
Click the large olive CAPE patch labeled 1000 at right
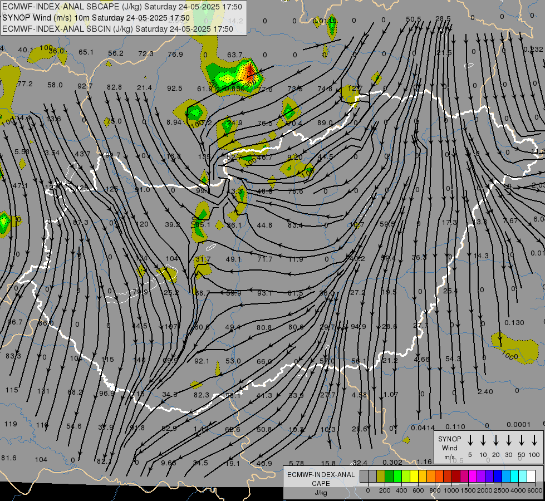click(515, 348)
